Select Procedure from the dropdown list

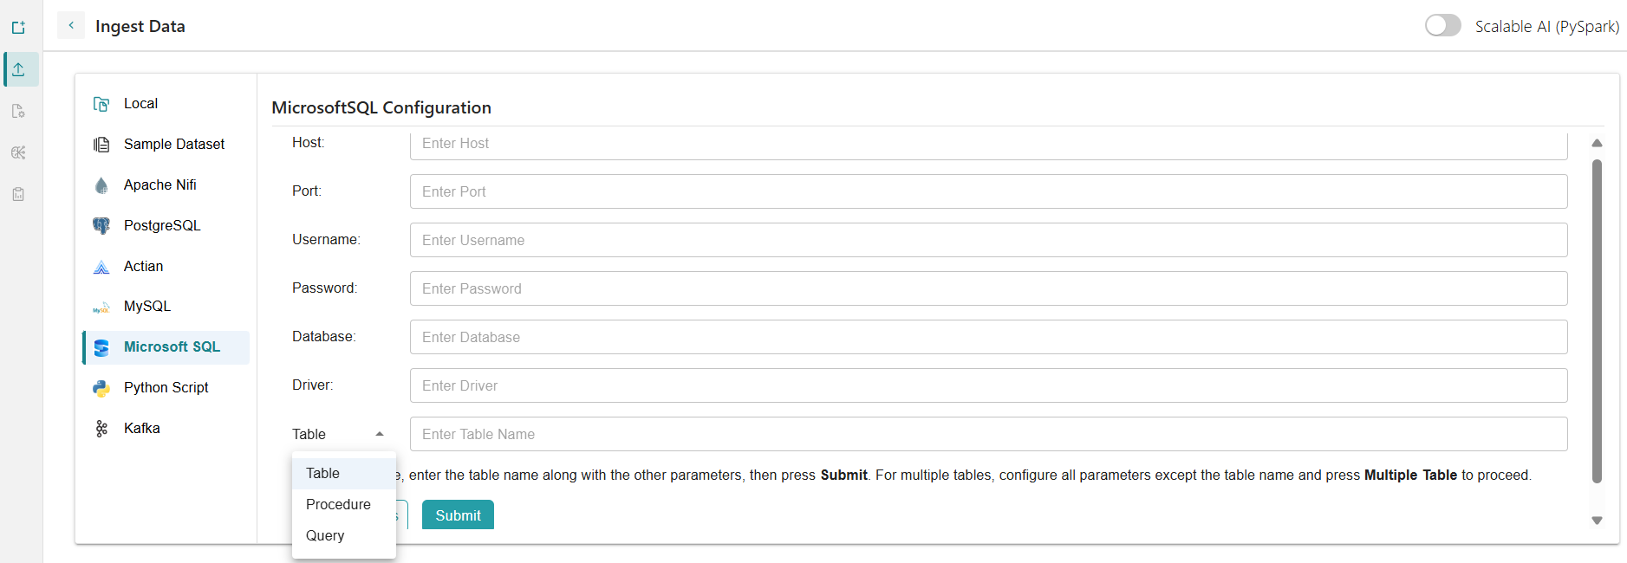click(338, 504)
